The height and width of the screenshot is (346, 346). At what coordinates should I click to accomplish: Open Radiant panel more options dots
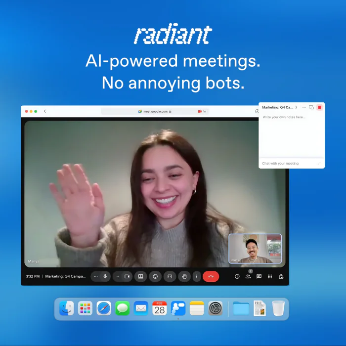pos(304,107)
